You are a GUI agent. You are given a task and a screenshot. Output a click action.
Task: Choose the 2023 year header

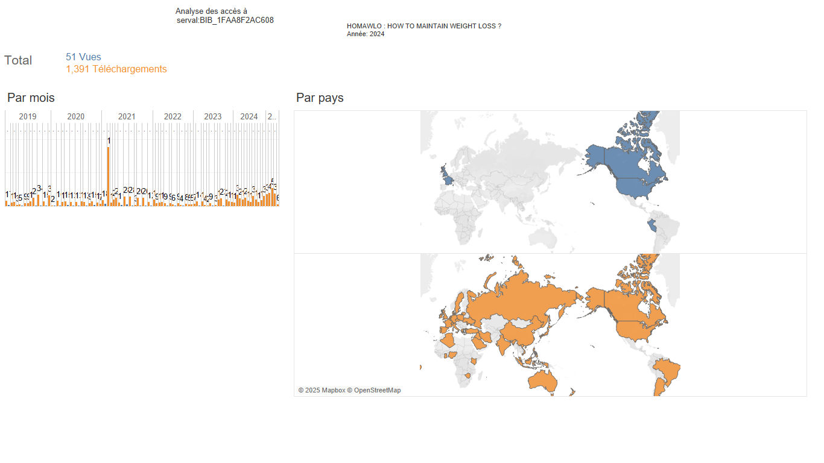[x=213, y=116]
